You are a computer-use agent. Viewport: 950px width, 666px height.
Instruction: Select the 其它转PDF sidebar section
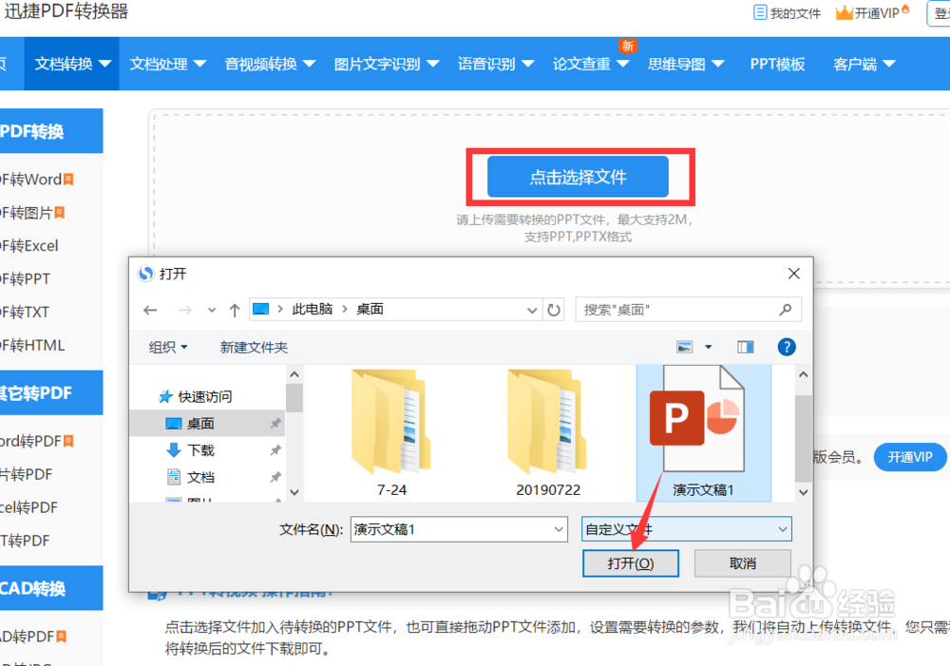point(51,392)
